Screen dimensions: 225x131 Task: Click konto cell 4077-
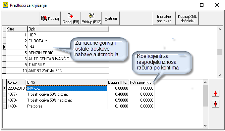16,94
